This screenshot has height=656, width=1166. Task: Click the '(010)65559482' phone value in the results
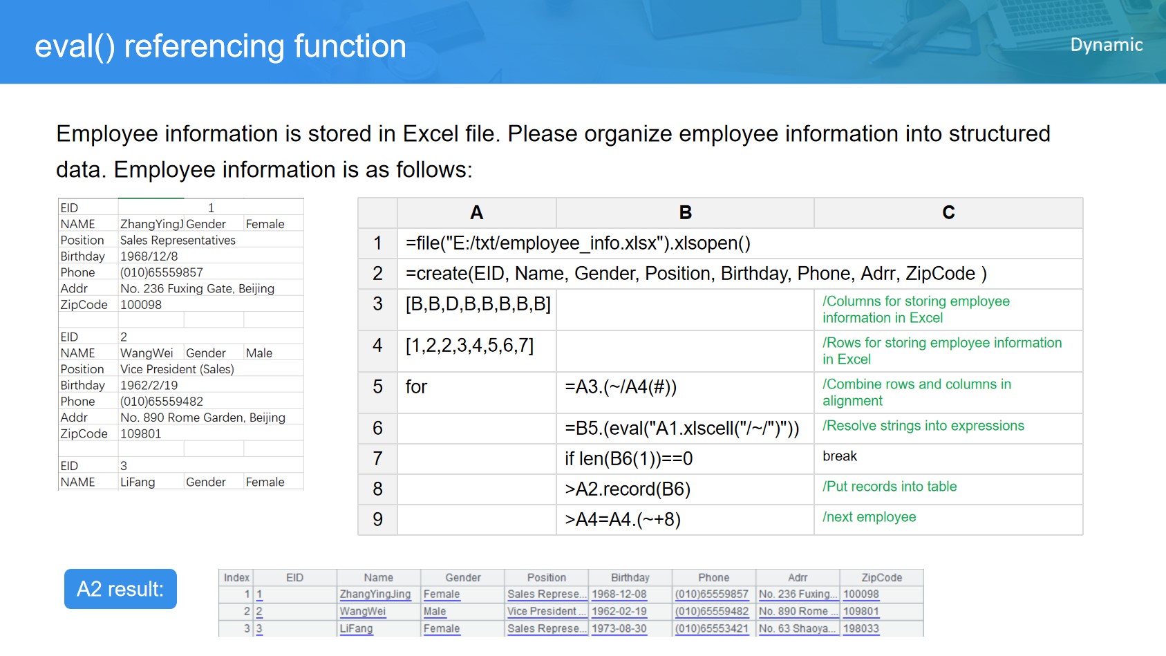(712, 612)
